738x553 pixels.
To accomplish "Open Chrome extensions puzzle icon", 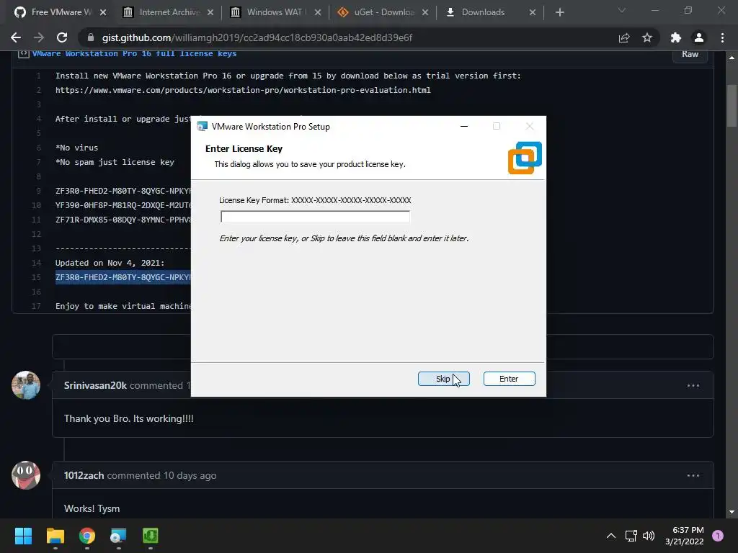I will (x=676, y=37).
